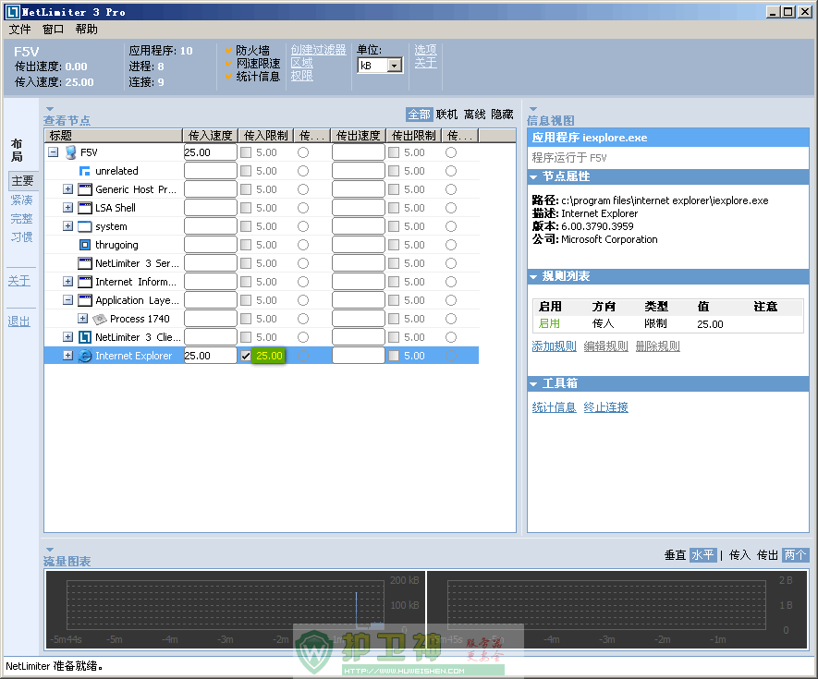The height and width of the screenshot is (679, 818).
Task: Click the NetLimiter 3 Client icon
Action: click(85, 337)
